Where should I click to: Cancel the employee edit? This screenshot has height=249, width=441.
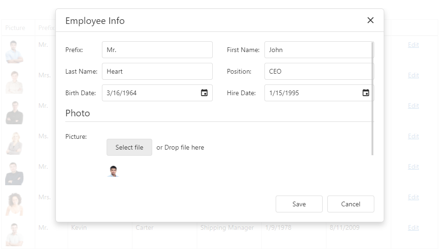(351, 204)
